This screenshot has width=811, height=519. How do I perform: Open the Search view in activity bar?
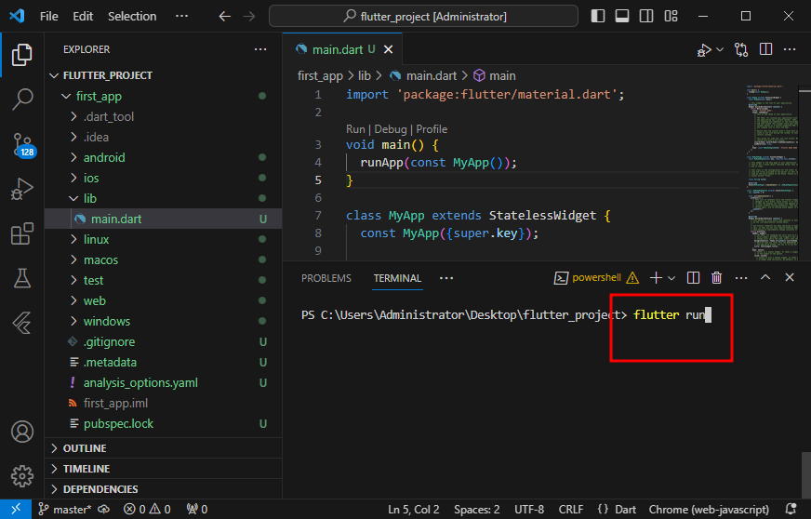click(x=21, y=99)
